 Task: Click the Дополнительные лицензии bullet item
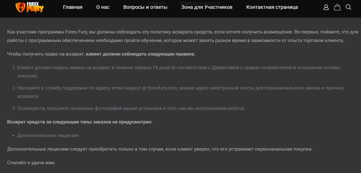[x=48, y=136]
